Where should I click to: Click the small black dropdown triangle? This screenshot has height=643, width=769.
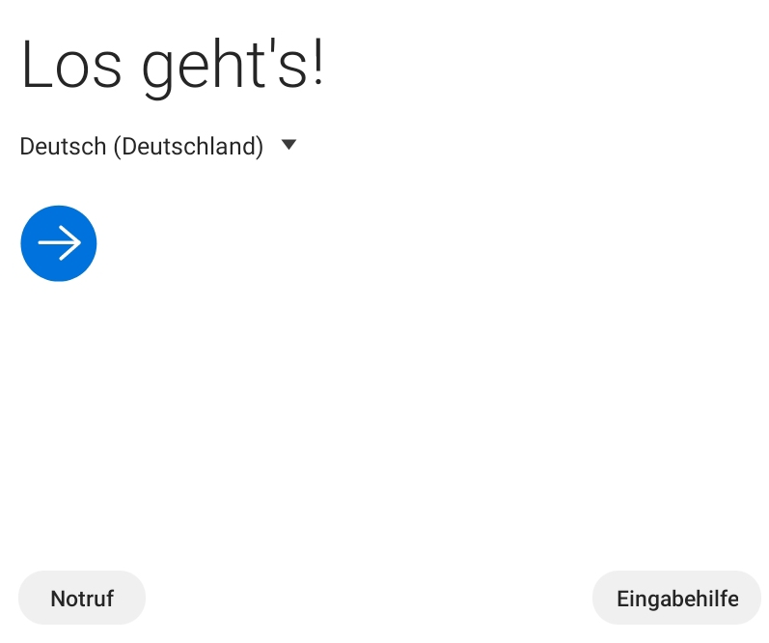point(288,145)
